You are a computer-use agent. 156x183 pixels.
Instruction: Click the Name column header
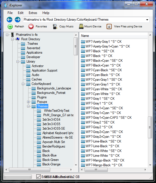(x=114, y=36)
